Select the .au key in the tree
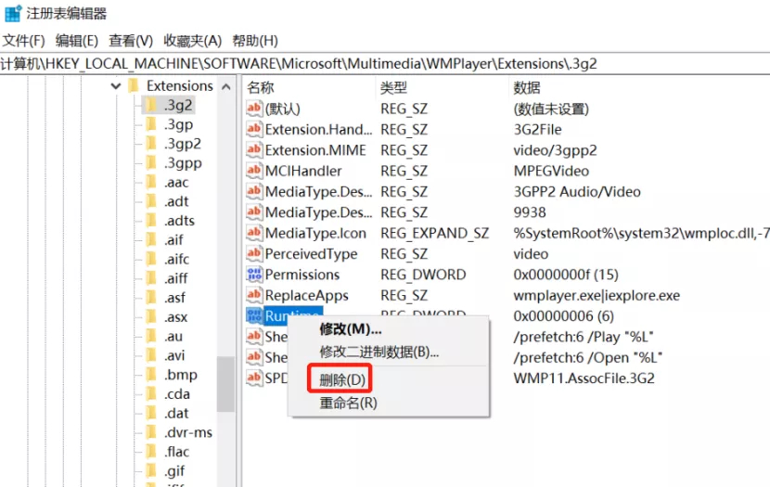 (x=173, y=337)
